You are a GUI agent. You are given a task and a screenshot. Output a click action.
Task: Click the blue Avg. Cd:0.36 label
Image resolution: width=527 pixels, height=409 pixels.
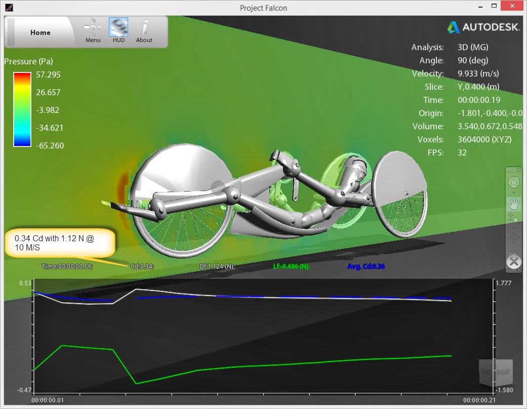coord(366,267)
